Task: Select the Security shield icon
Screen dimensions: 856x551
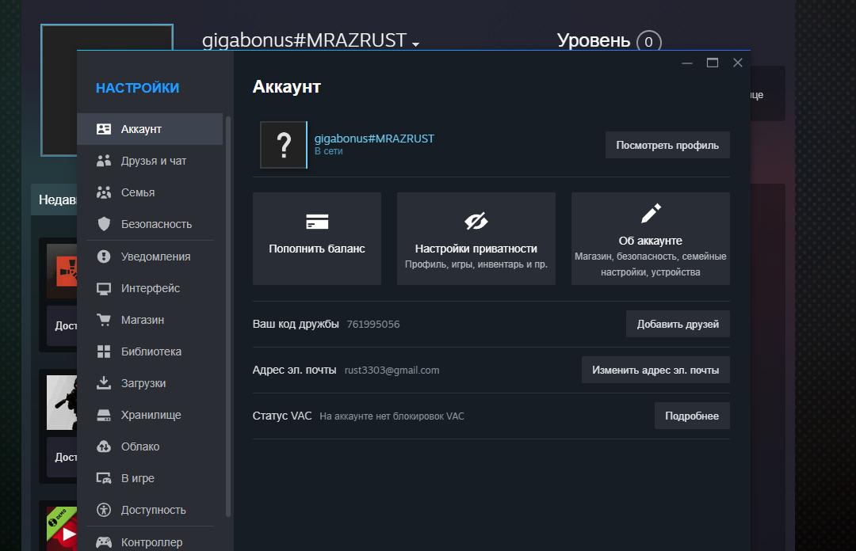Action: click(104, 224)
